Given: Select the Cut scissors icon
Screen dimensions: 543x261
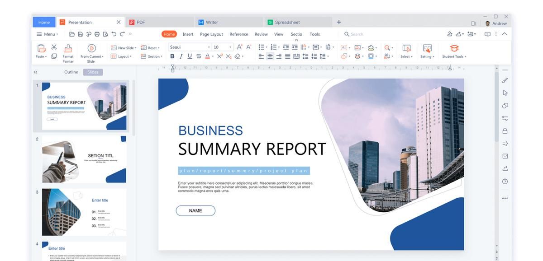Looking at the screenshot, I should click(54, 47).
